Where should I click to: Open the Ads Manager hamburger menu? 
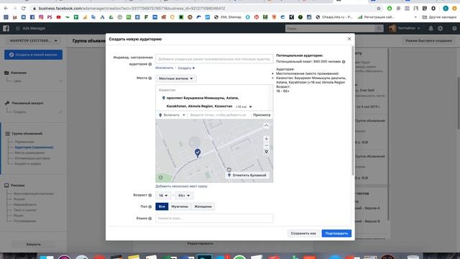tap(17, 28)
